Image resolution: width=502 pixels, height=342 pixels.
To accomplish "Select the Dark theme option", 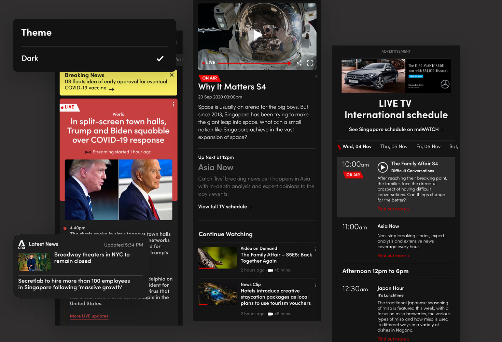I will [x=94, y=58].
